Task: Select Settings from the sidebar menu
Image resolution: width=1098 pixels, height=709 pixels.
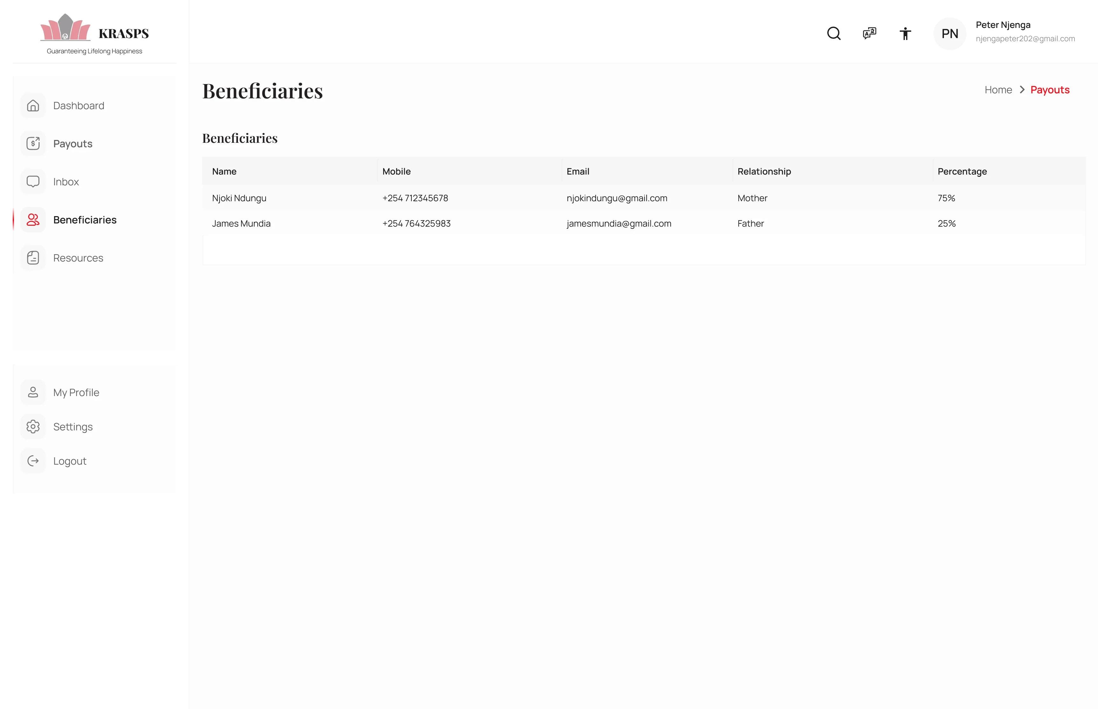Action: 72,426
